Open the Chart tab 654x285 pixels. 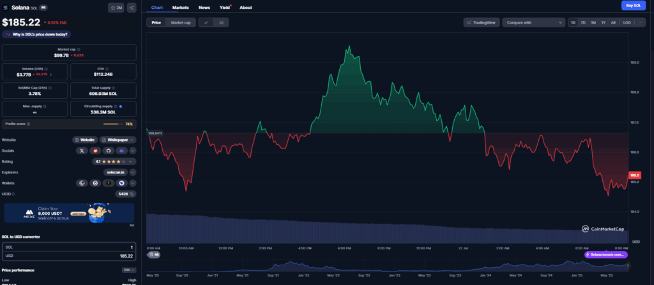(x=157, y=8)
